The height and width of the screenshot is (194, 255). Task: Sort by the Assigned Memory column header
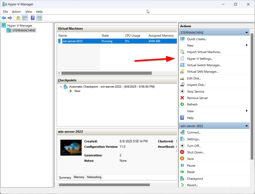[x=162, y=36]
